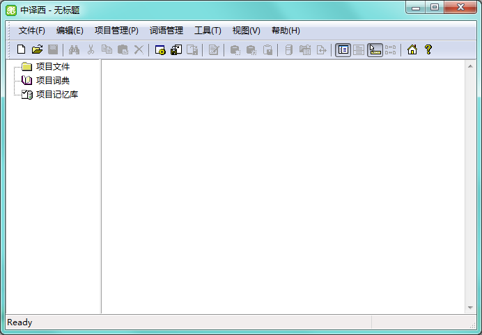This screenshot has height=335, width=482.
Task: Select 项目记忆库 in the project tree
Action: [x=57, y=94]
